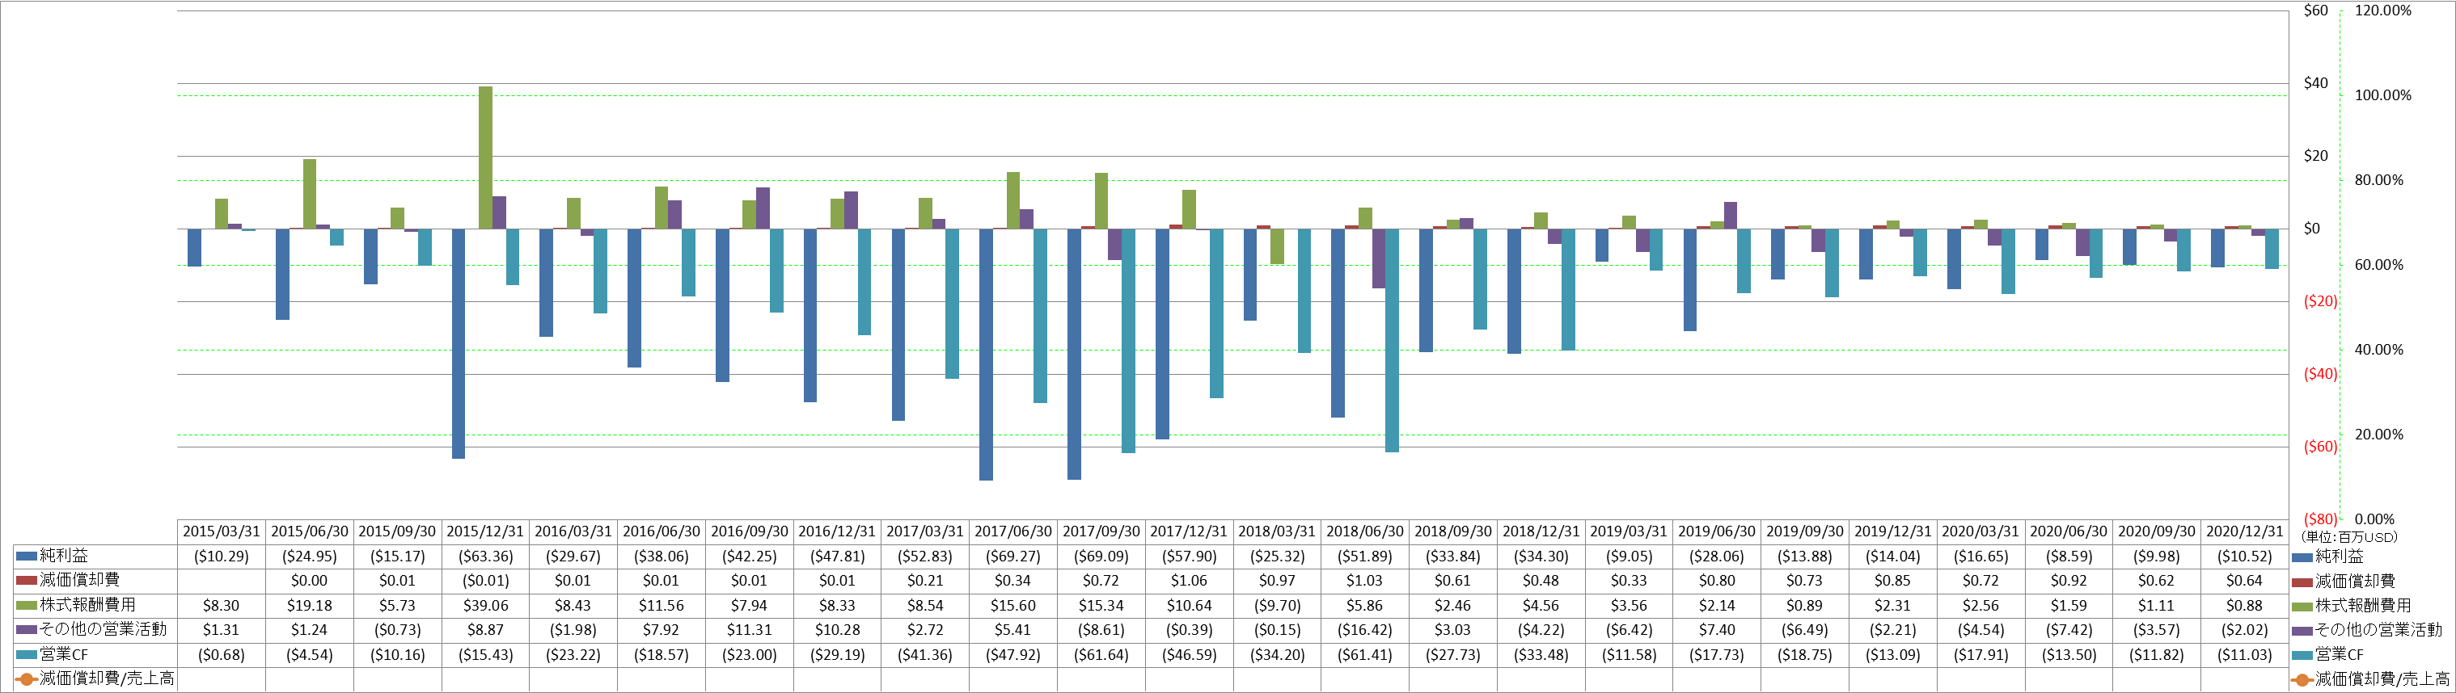Screen dimensions: 2456x693
Task: Click the 純利益 cell showing ($9.05)
Action: [1629, 556]
